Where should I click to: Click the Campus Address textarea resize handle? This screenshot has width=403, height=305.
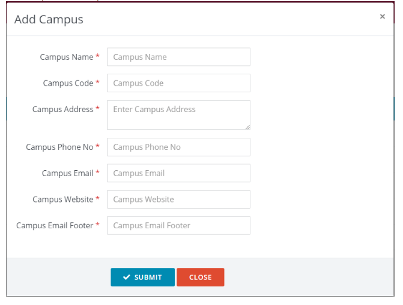click(x=247, y=126)
